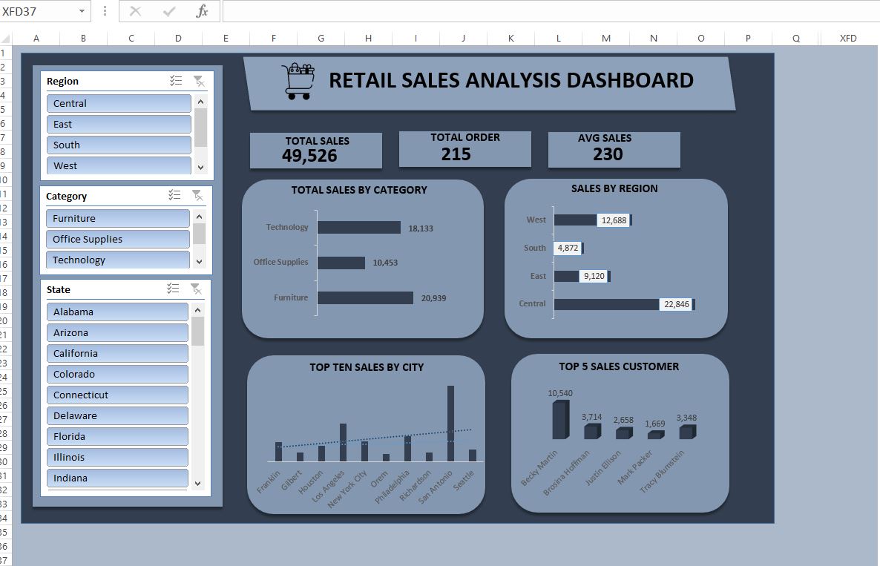Viewport: 880px width, 566px height.
Task: Click the formula bar cancel X icon
Action: pos(135,11)
